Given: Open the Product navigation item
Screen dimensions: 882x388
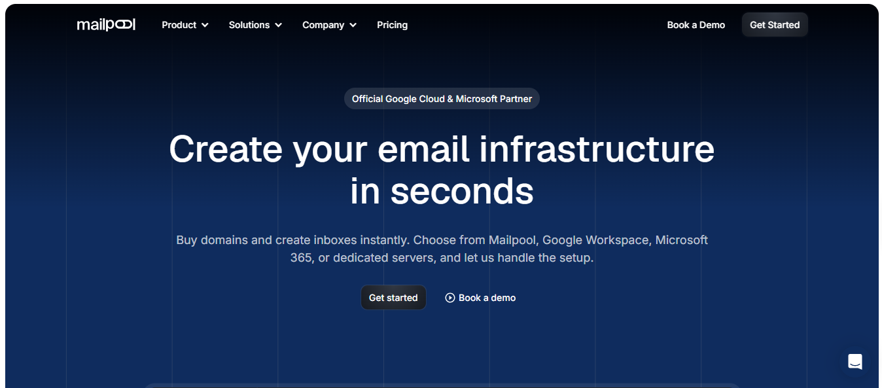Looking at the screenshot, I should 185,25.
